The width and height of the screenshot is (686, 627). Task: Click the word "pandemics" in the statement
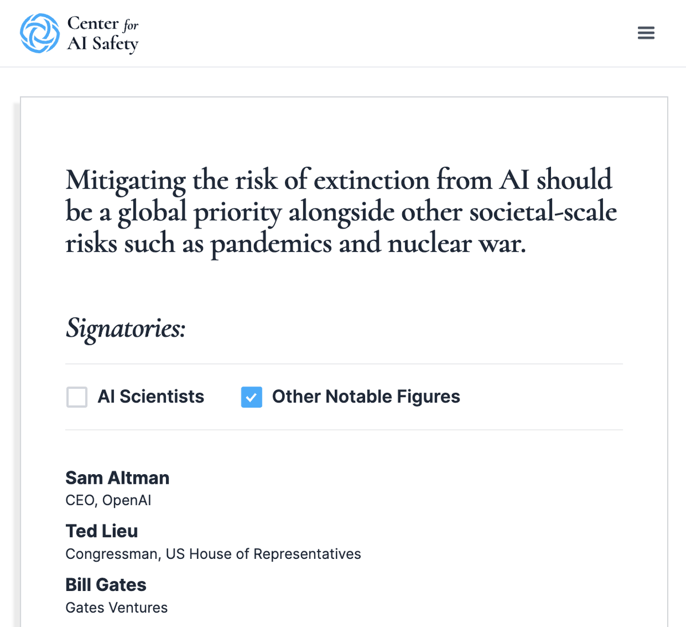(271, 244)
